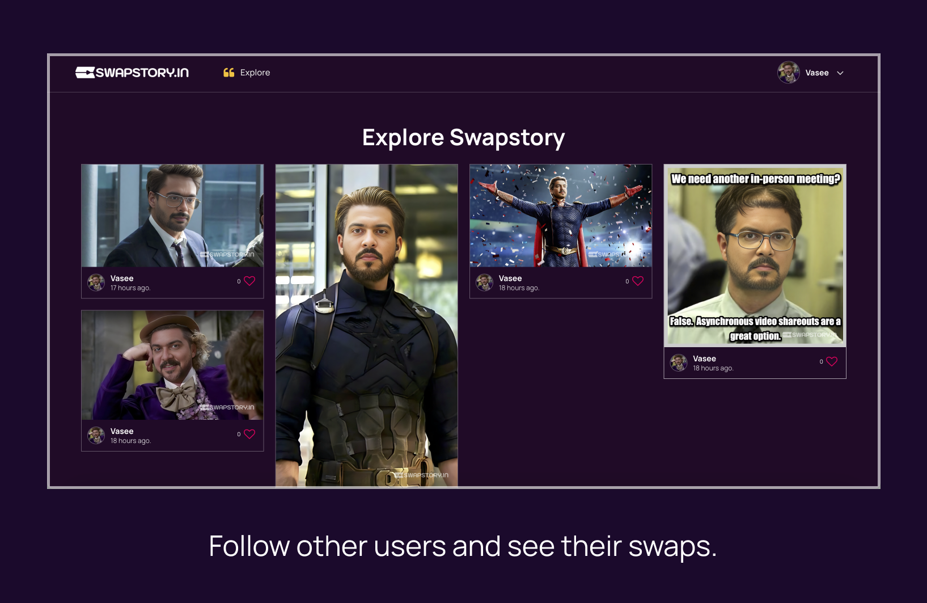
Task: Click Vasee name under the purple-suit swap
Action: pyautogui.click(x=122, y=431)
